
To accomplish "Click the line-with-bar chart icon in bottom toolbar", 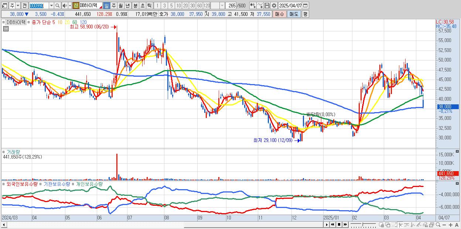I will tap(407, 225).
